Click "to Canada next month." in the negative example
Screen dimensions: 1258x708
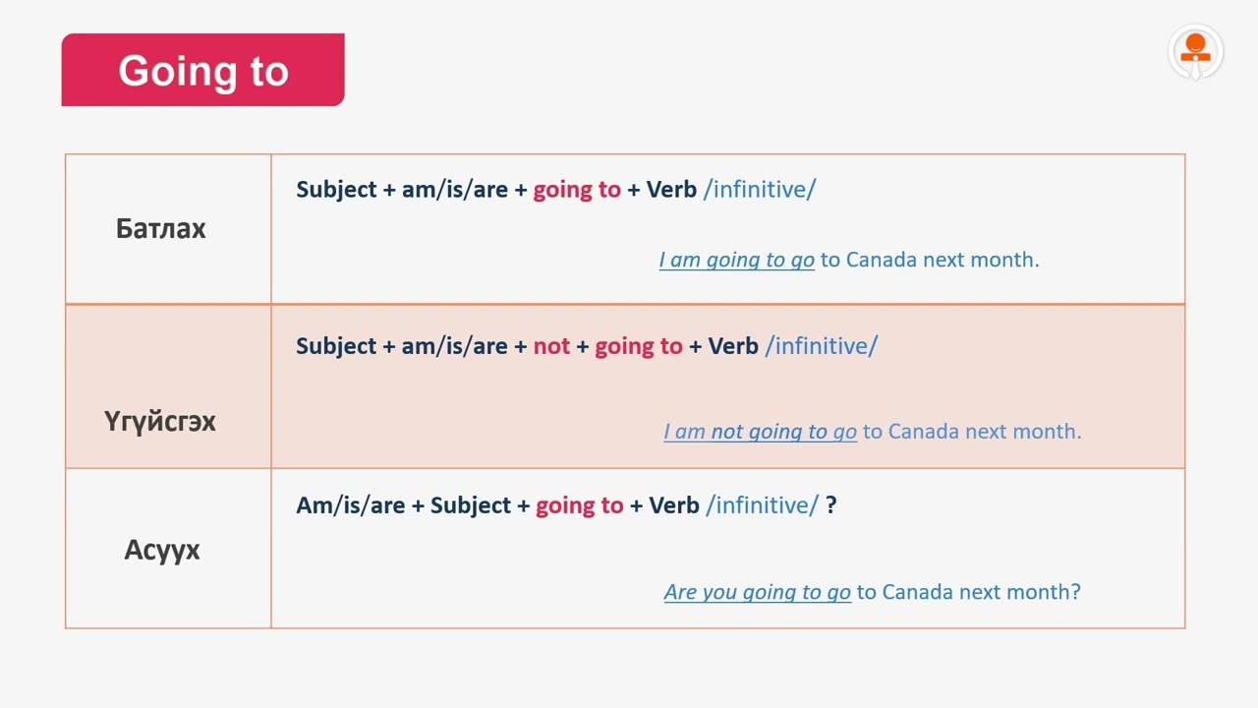[972, 432]
